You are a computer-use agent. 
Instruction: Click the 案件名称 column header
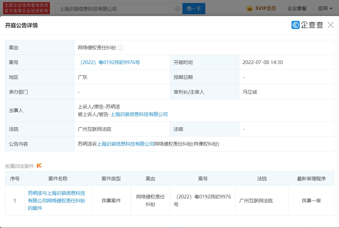[58, 178]
